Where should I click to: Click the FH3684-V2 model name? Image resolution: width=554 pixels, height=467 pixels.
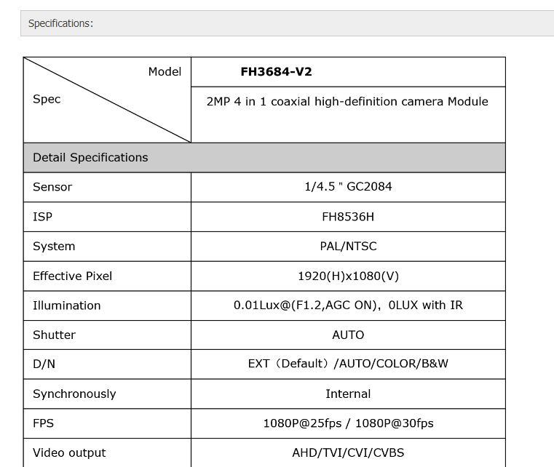pyautogui.click(x=276, y=72)
